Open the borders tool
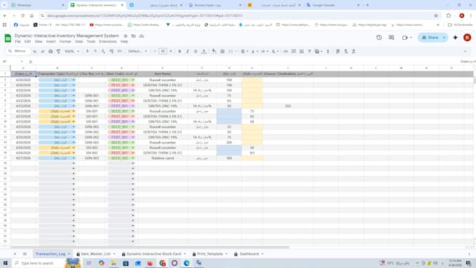476x268 pixels. 223,51
